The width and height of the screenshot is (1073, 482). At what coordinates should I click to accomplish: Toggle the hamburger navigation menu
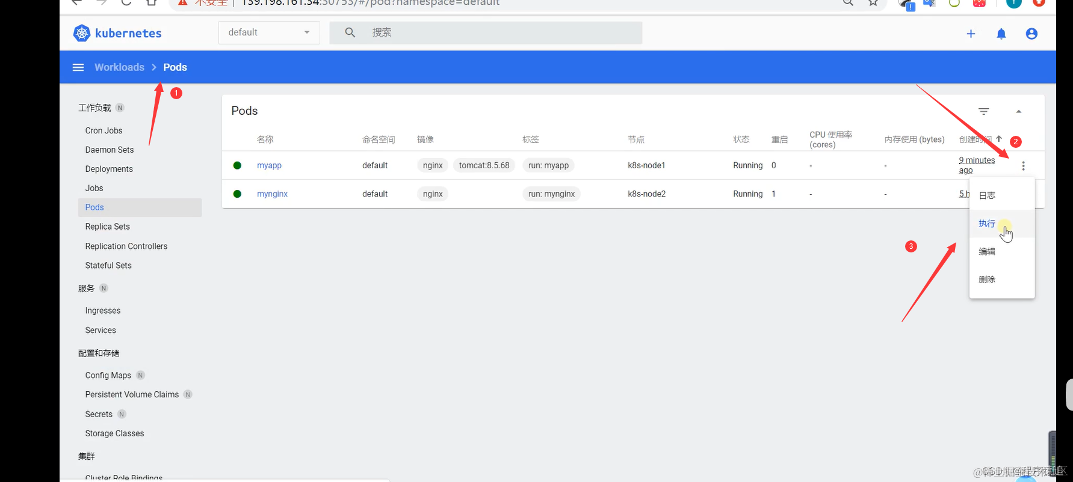click(78, 67)
